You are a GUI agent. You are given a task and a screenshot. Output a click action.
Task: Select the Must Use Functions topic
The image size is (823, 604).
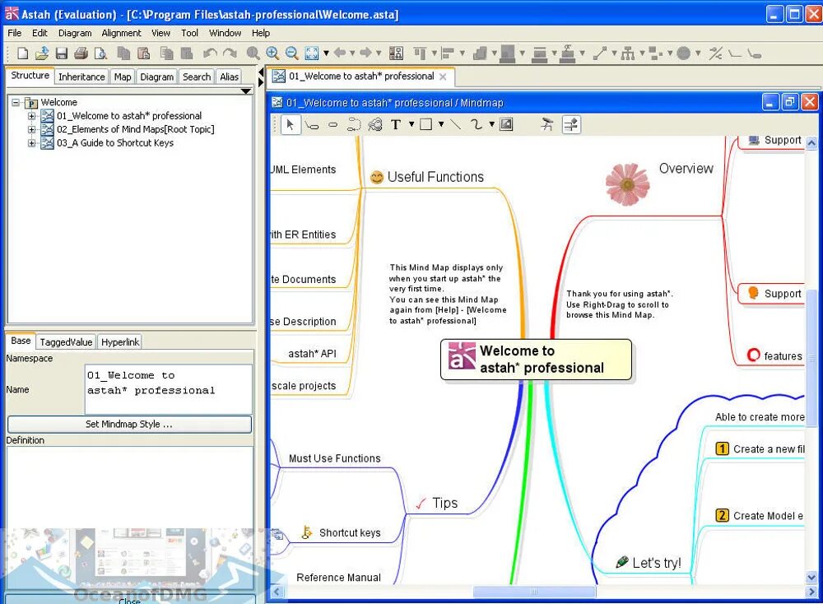(334, 458)
